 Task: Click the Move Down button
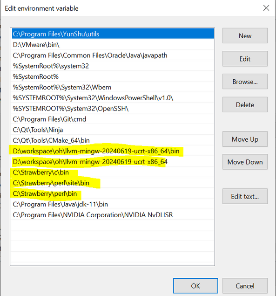click(245, 162)
